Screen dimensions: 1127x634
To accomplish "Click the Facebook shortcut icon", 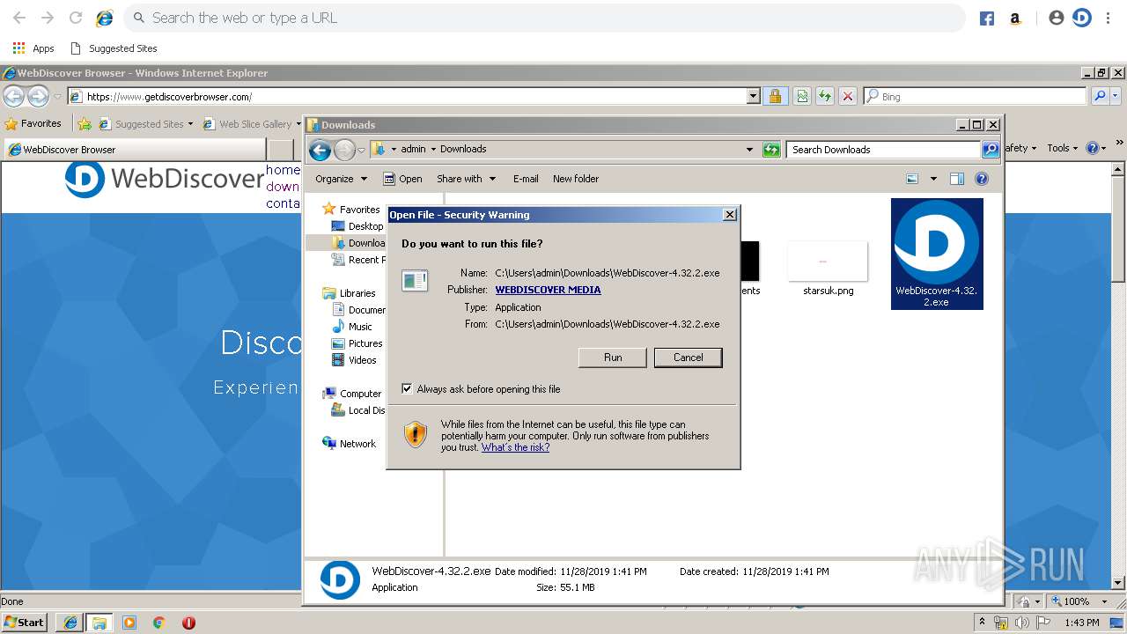I will tap(987, 18).
